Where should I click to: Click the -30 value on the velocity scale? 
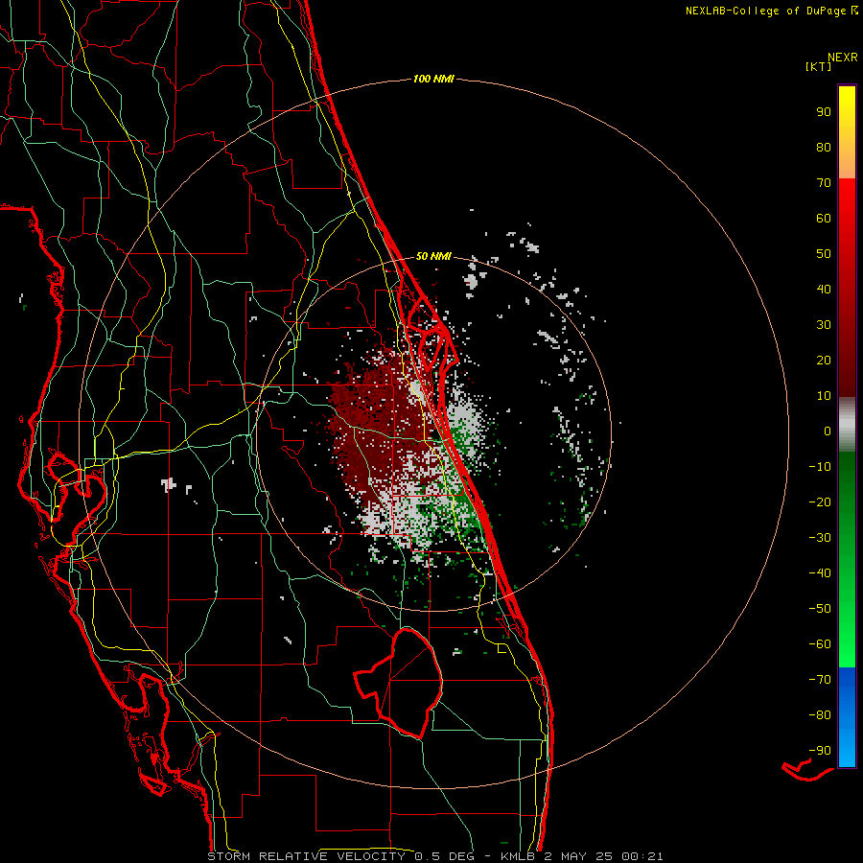[x=820, y=538]
